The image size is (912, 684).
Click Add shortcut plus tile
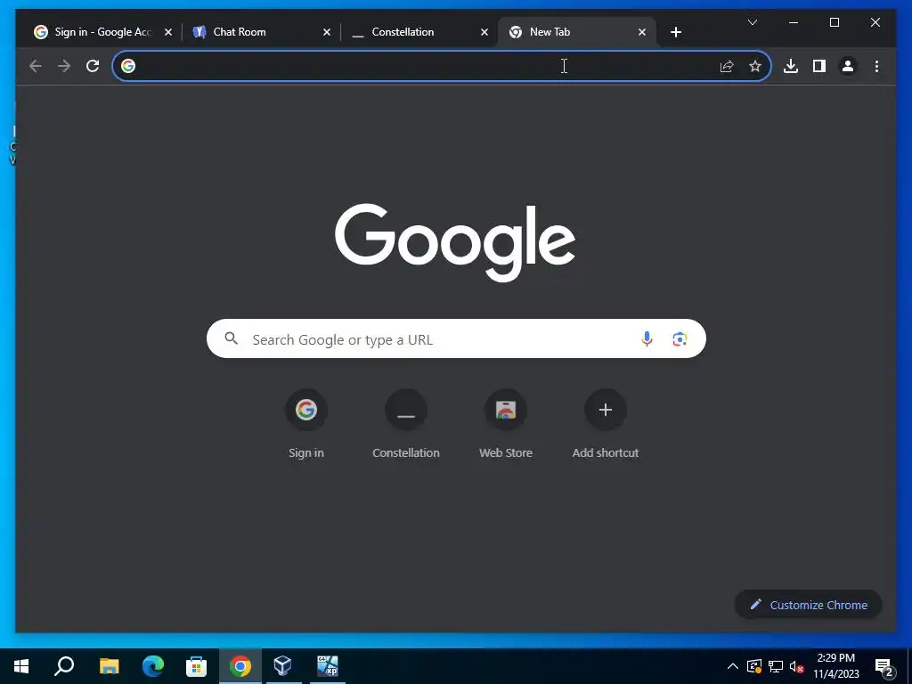tap(606, 425)
